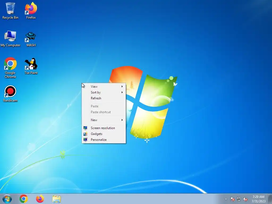Select the Tux Paint desktop shortcut
Screen dimensions: 272x204
tap(31, 66)
